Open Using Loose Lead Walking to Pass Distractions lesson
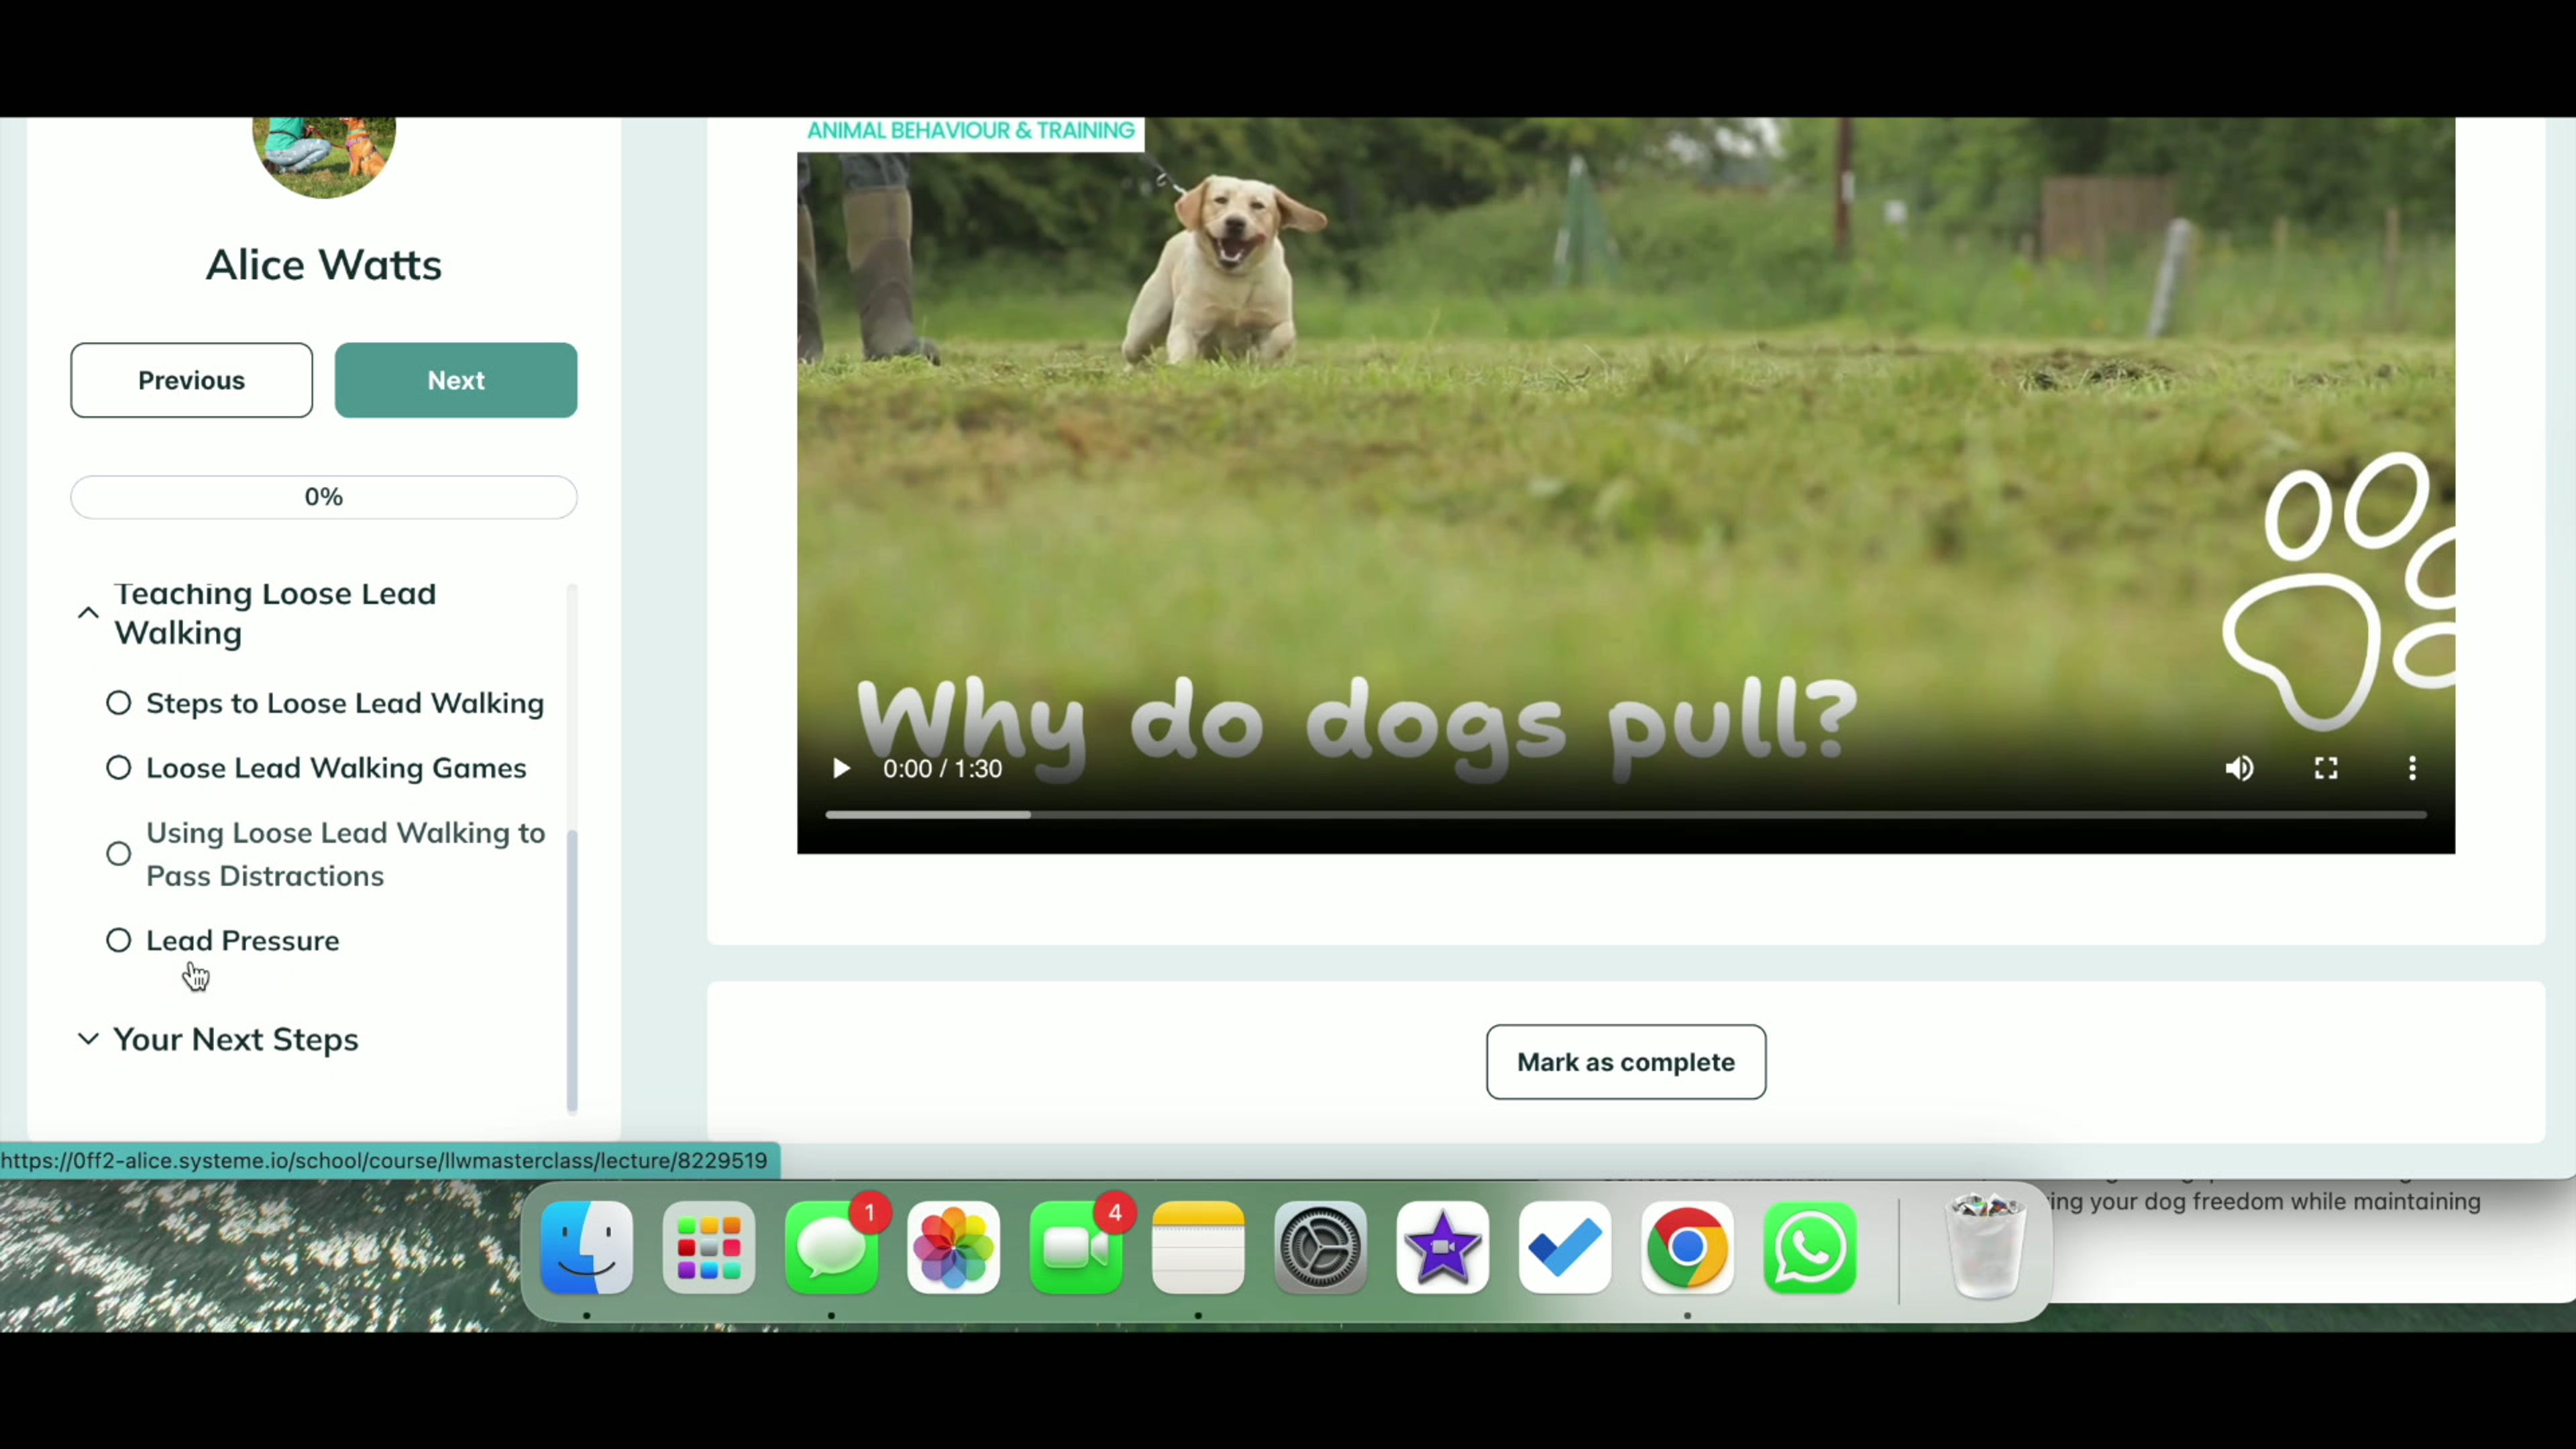2576x1449 pixels. point(345,854)
